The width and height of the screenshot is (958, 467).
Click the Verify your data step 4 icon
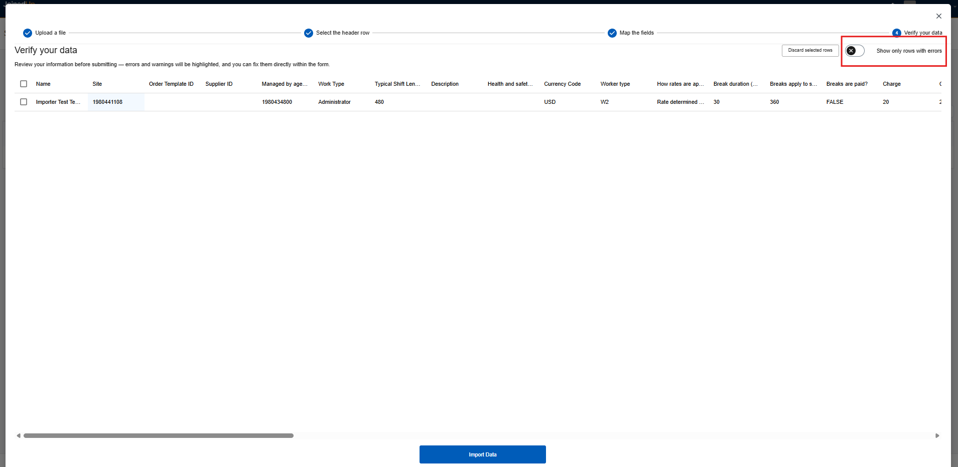(x=897, y=33)
